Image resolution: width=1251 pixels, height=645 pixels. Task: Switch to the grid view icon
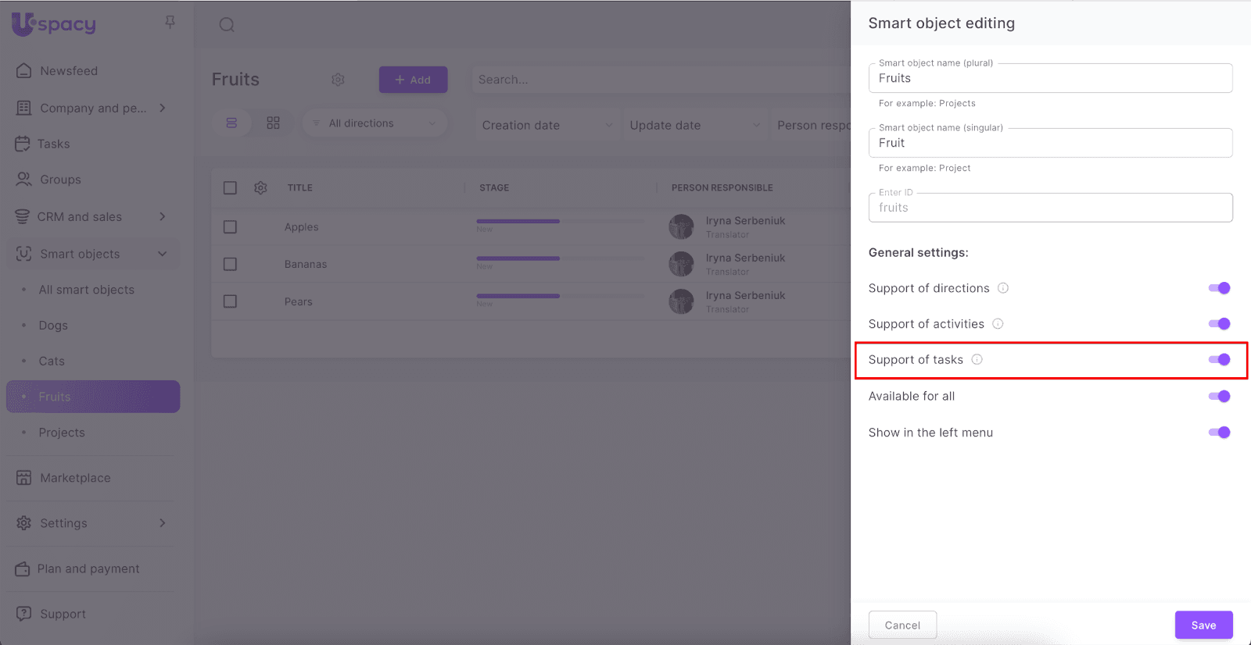(x=273, y=123)
